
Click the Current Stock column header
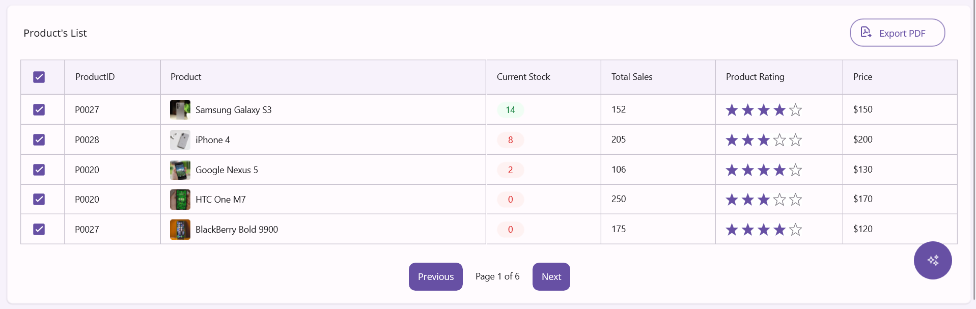click(523, 77)
